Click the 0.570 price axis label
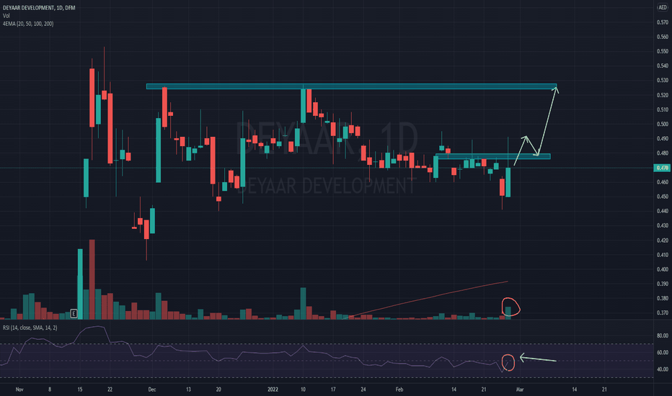Viewport: 672px width, 396px height. [x=663, y=22]
